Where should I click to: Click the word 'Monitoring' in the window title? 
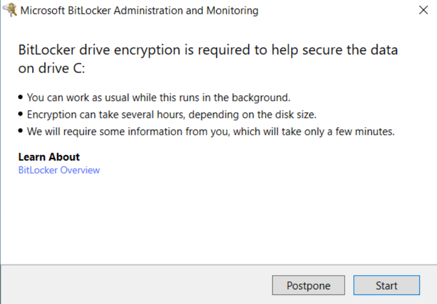[x=233, y=11]
